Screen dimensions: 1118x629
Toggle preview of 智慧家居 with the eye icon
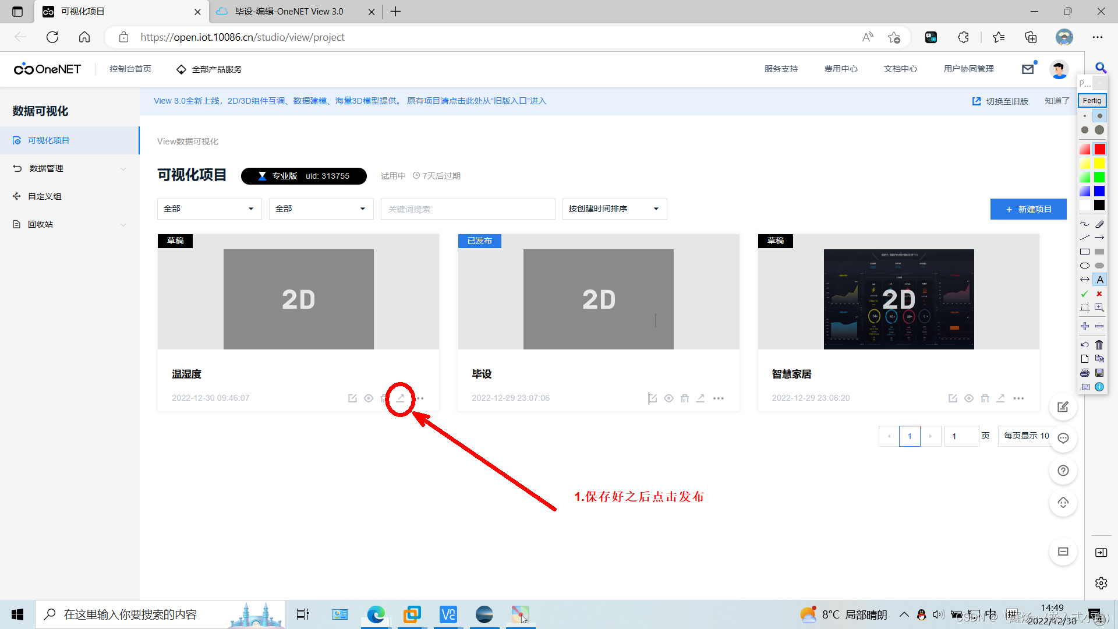pos(969,398)
